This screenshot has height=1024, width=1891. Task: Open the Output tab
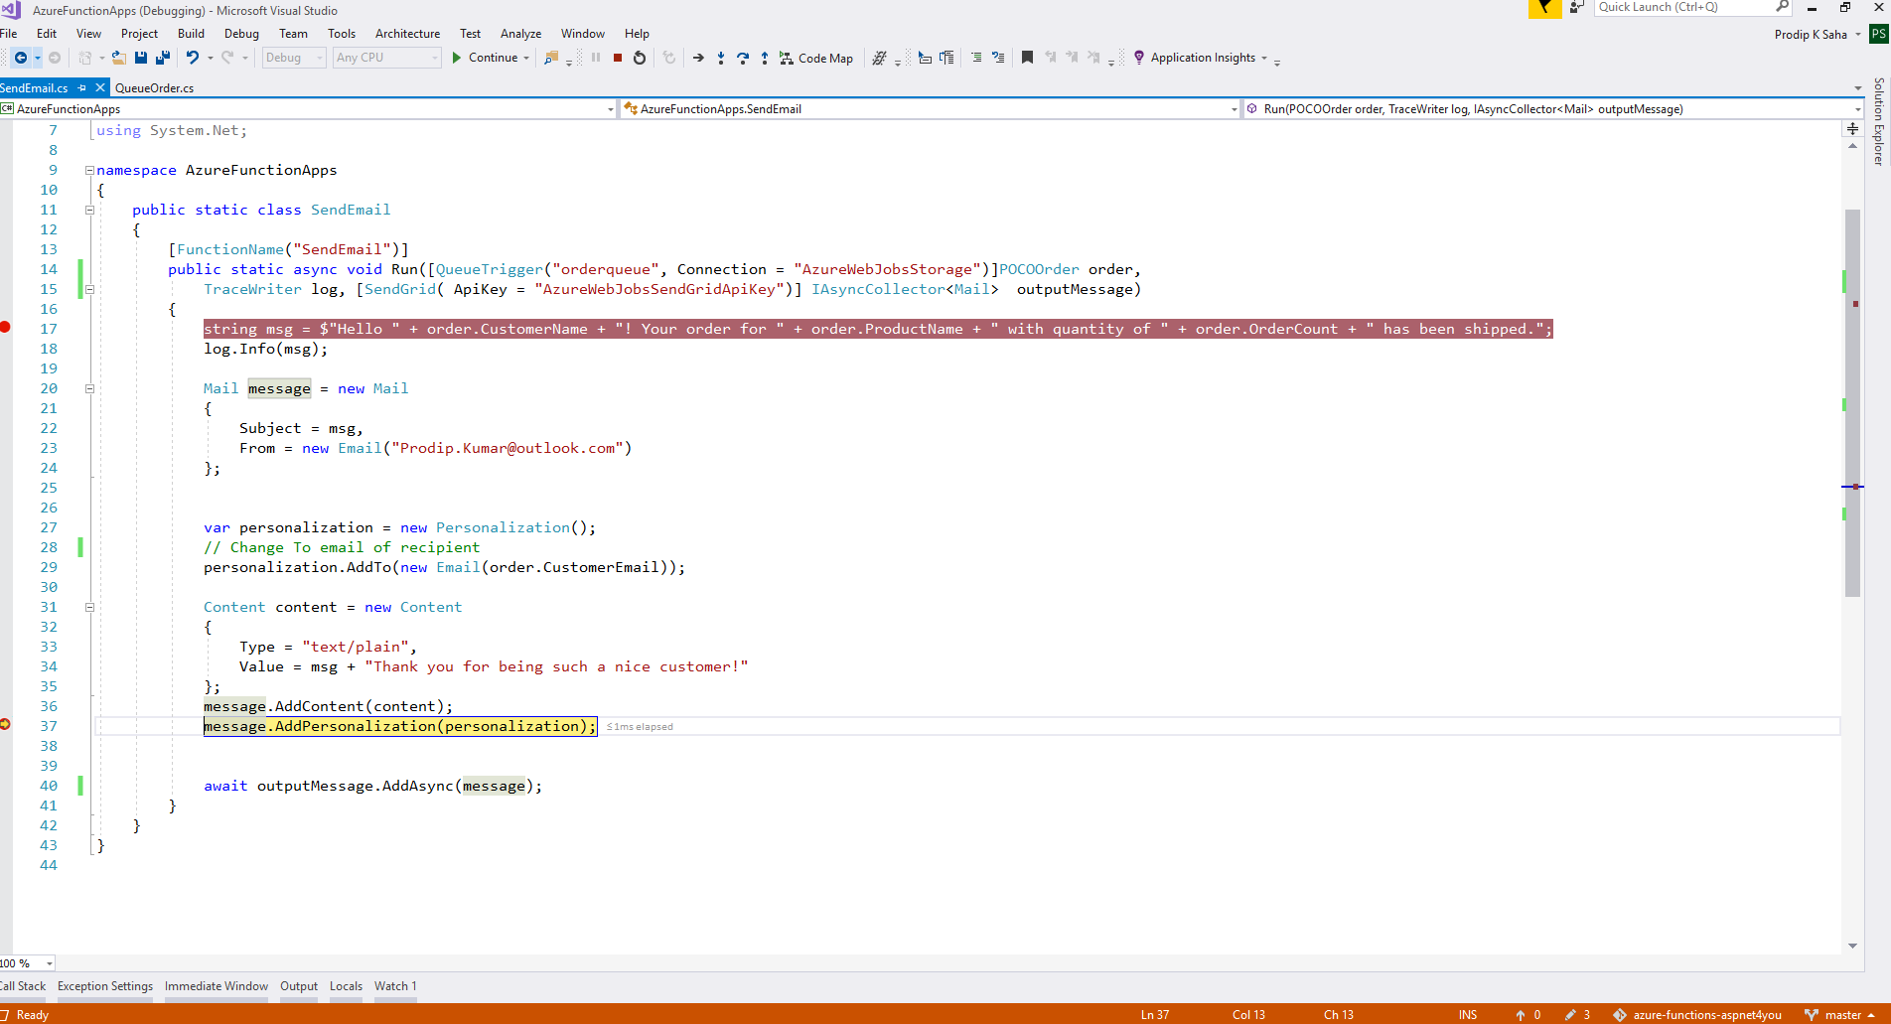coord(299,986)
